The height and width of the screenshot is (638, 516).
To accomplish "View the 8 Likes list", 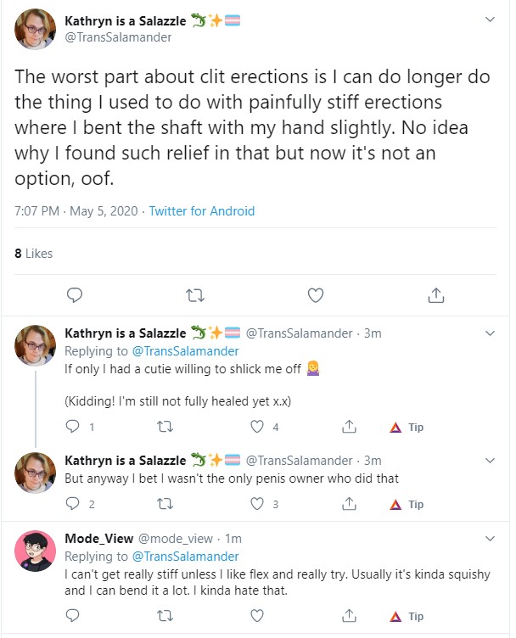I will pos(34,253).
